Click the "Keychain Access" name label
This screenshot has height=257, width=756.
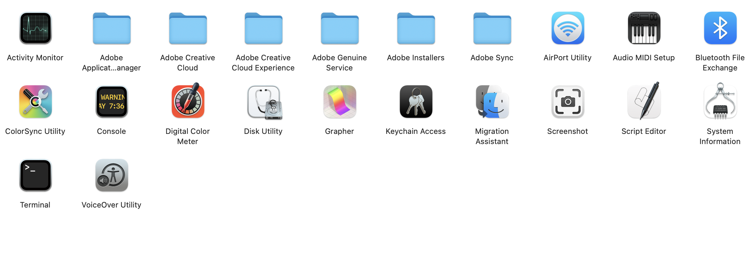[416, 131]
